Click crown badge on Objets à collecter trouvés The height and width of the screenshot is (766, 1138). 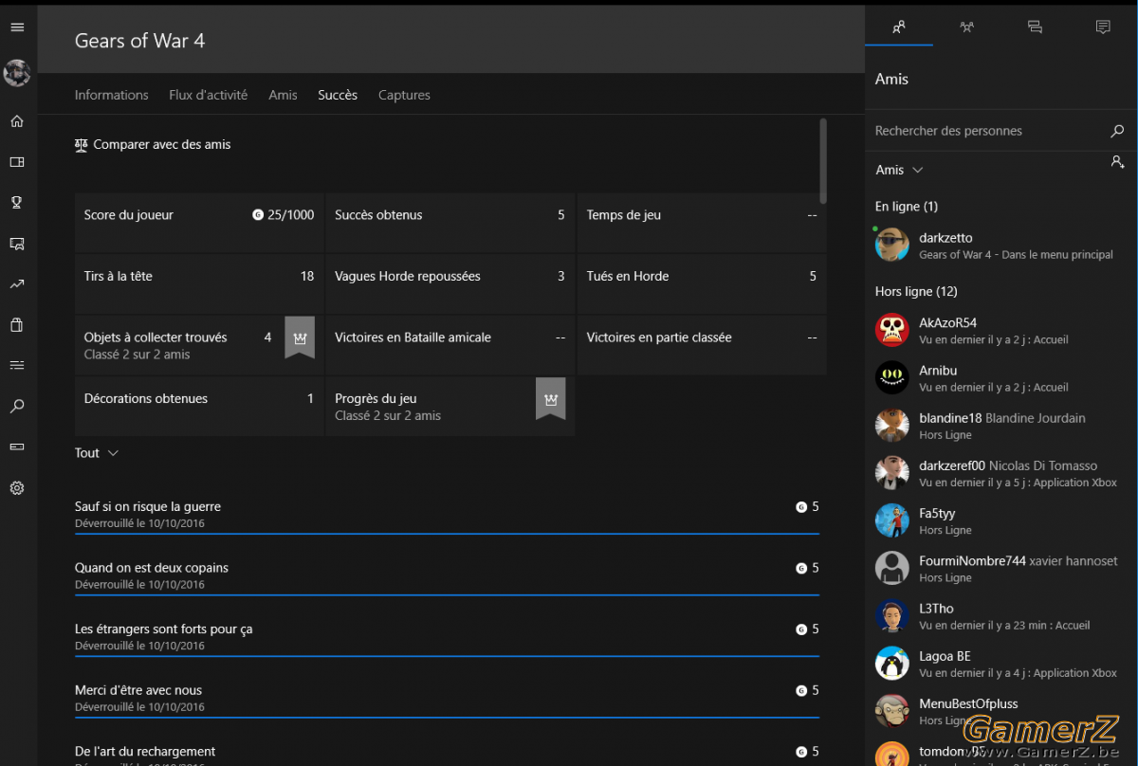[300, 337]
